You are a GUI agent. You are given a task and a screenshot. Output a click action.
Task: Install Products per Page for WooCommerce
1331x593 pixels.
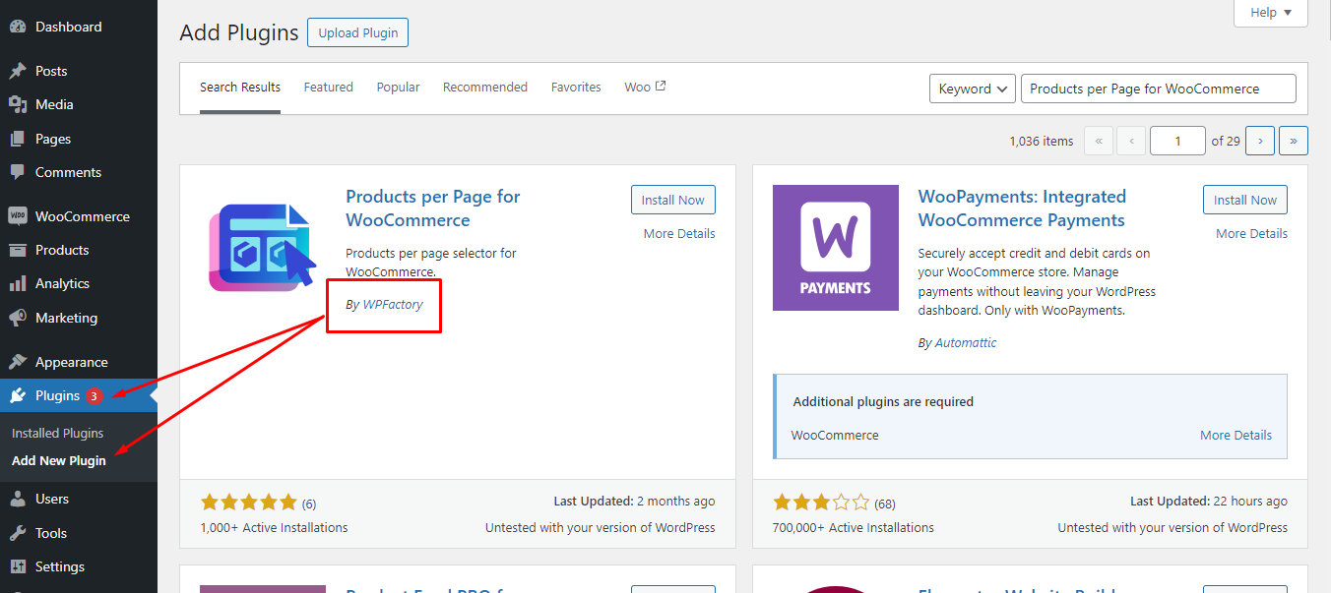point(673,200)
